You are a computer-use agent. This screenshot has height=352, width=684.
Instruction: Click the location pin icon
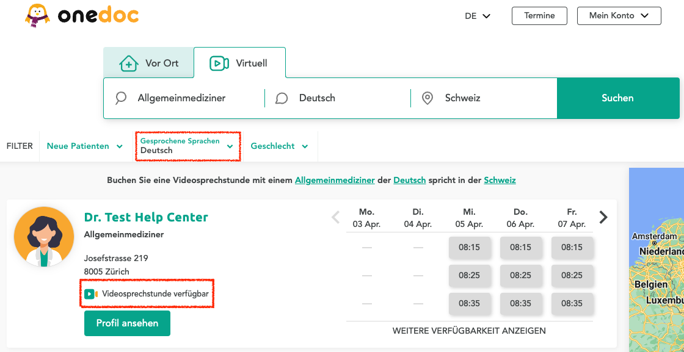click(428, 98)
